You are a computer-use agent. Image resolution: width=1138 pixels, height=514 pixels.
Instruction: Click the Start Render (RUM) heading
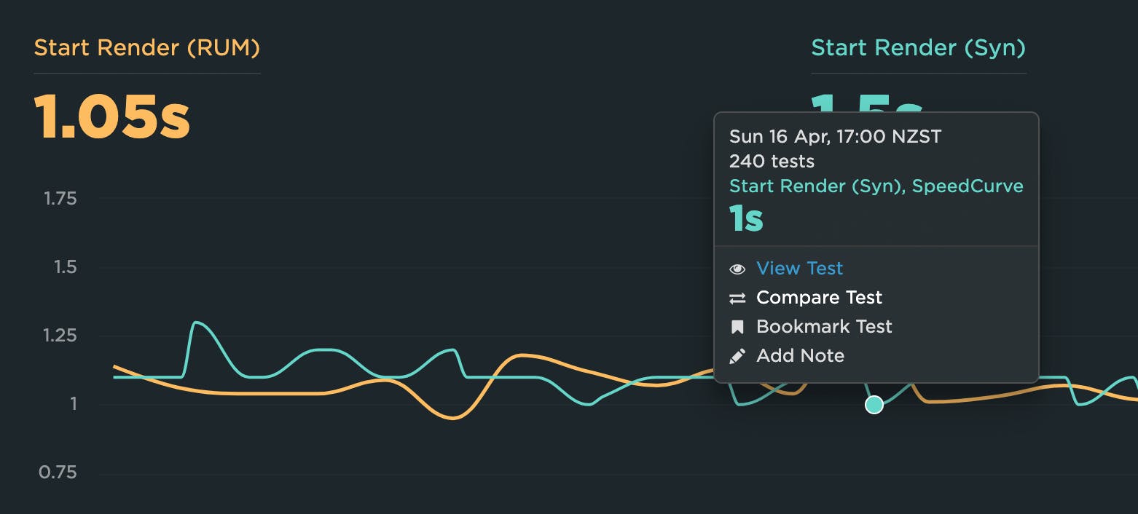(x=146, y=48)
